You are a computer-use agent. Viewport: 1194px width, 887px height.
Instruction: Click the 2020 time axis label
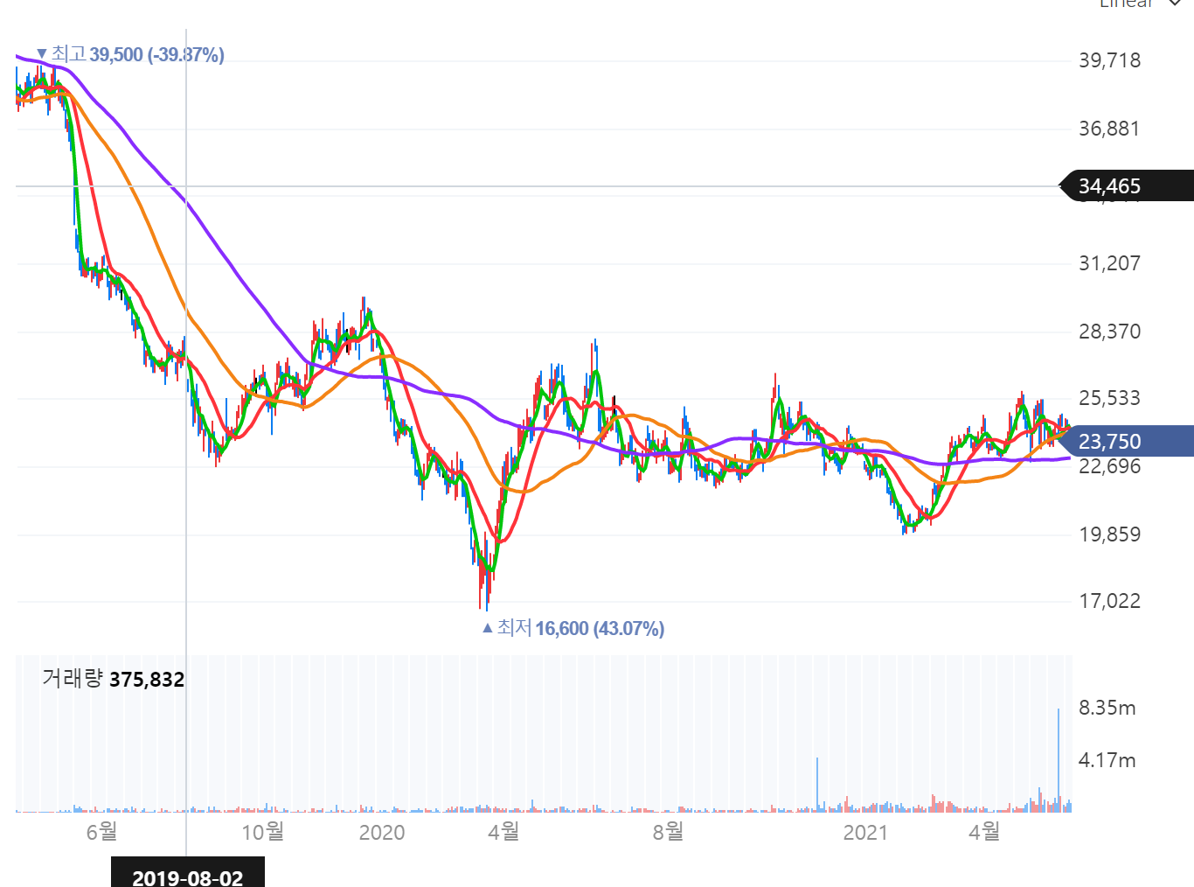[382, 832]
